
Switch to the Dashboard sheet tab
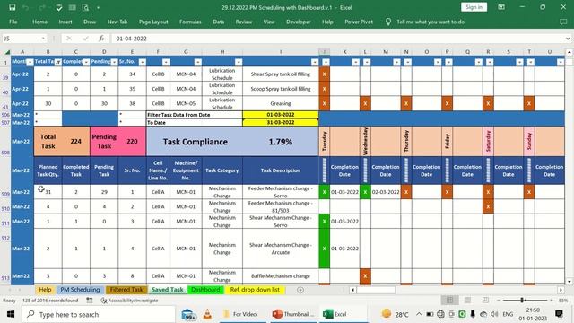(205, 290)
